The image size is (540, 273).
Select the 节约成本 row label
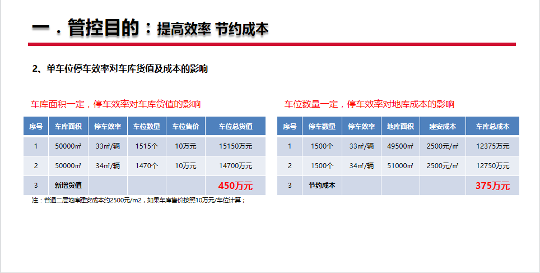point(322,186)
